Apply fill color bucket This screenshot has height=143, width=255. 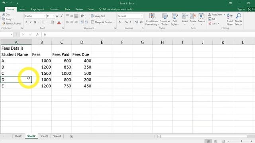click(52, 22)
